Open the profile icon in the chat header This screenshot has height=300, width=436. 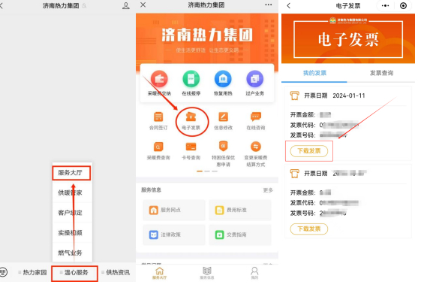pyautogui.click(x=125, y=5)
